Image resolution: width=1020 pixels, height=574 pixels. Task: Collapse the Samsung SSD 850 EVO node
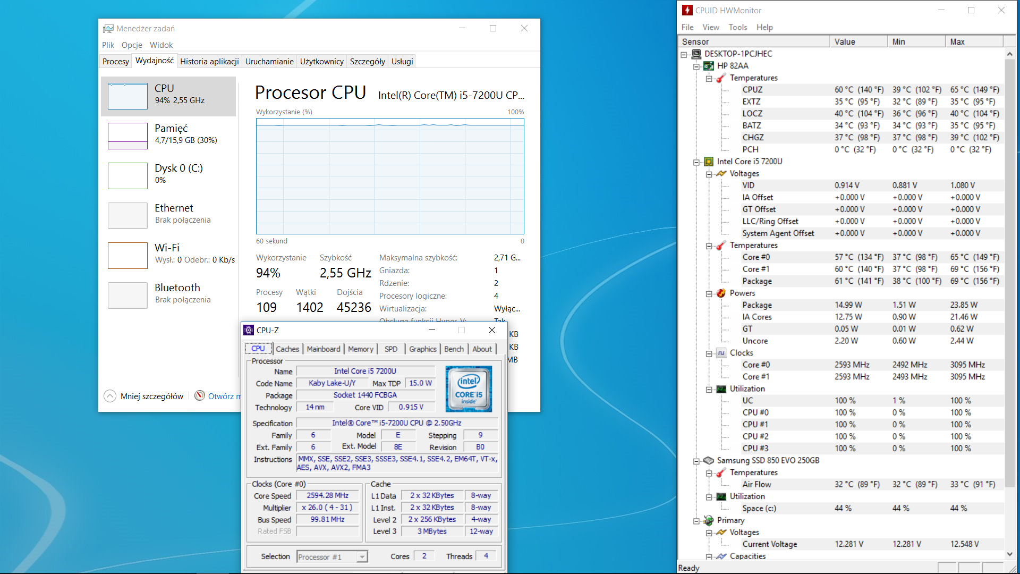point(696,461)
